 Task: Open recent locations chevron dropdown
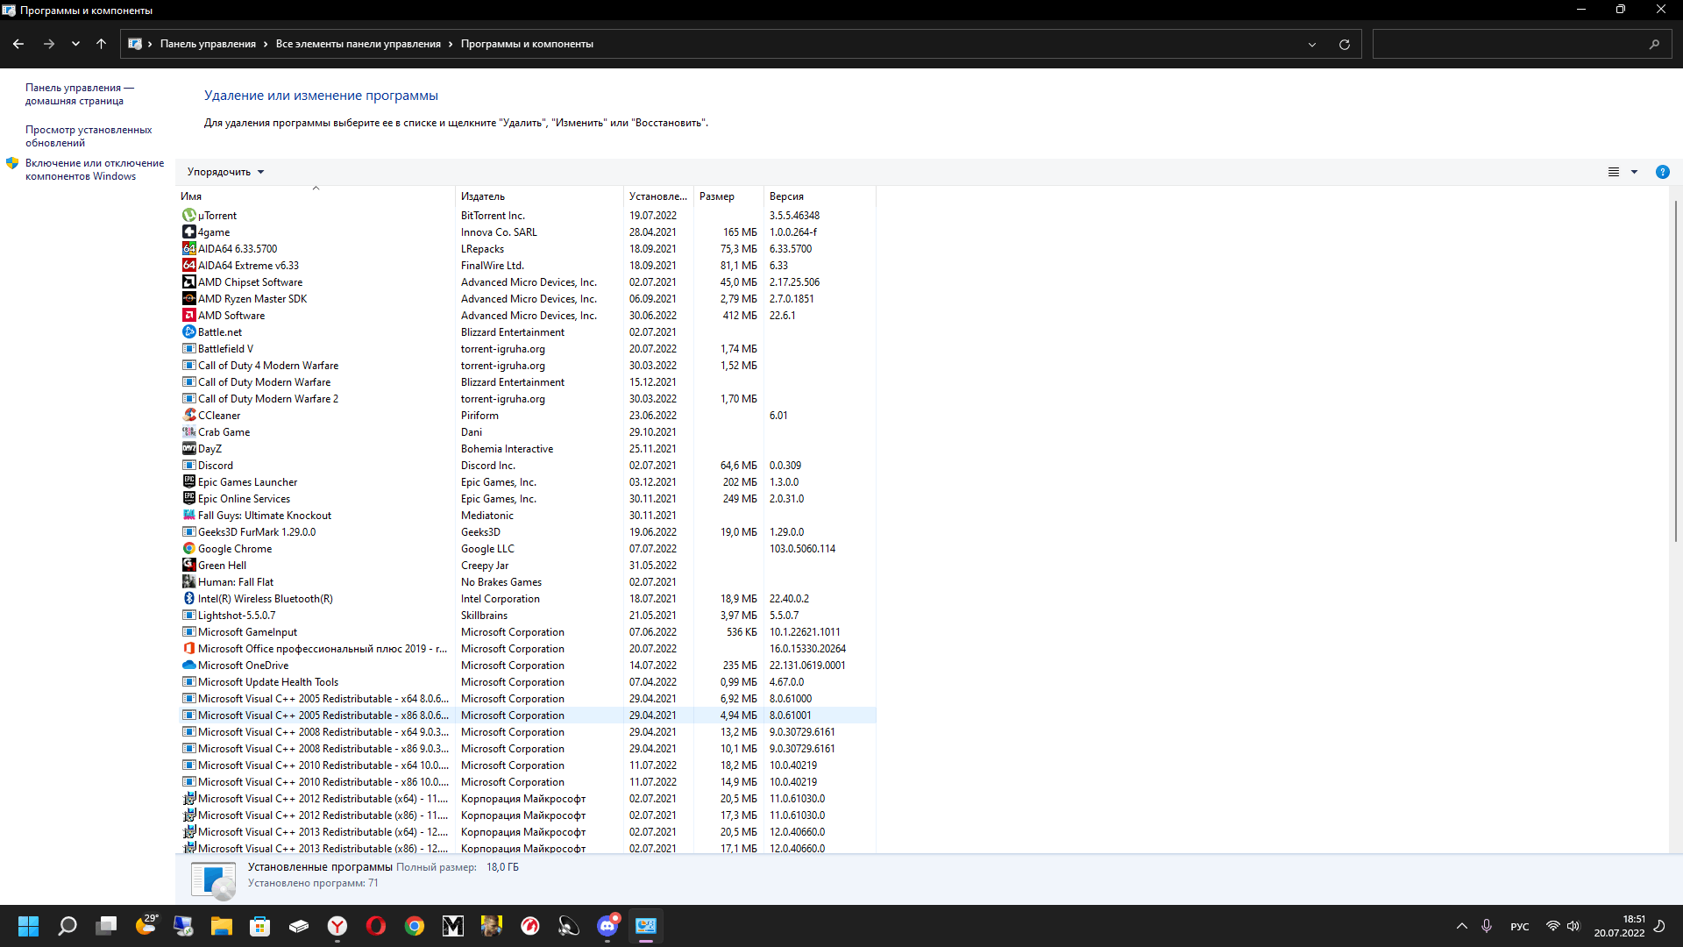pos(75,44)
